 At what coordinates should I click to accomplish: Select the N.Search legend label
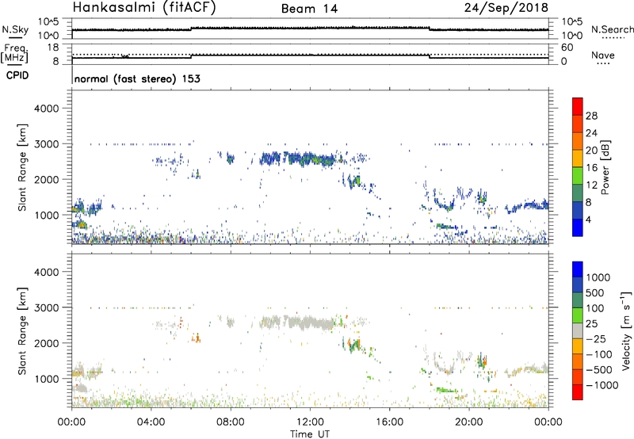click(612, 29)
